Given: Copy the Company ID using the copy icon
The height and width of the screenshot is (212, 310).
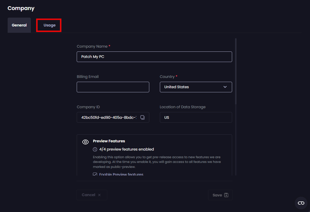Looking at the screenshot, I should tap(142, 117).
